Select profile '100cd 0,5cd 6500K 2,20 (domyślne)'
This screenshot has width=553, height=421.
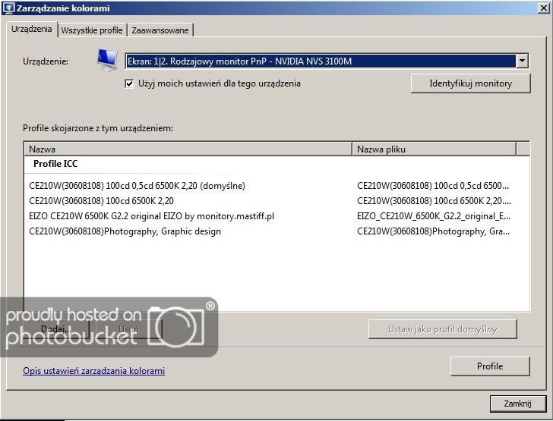click(x=137, y=186)
